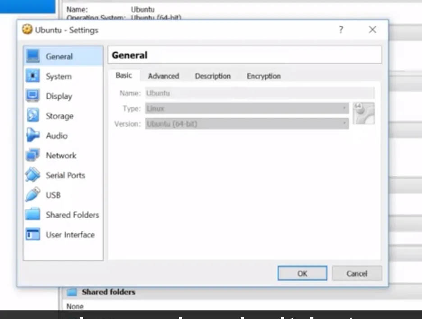
Task: Click Shared folders header in main window
Action: click(x=109, y=292)
